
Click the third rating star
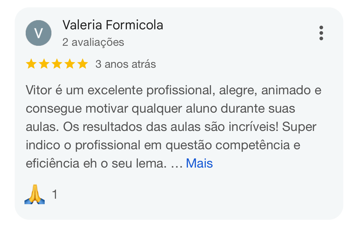57,64
